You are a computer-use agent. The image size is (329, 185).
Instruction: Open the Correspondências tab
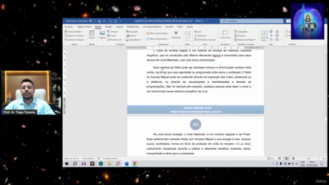tap(152, 27)
